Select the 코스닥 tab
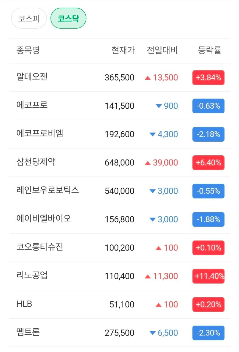239x352 pixels. [x=68, y=19]
